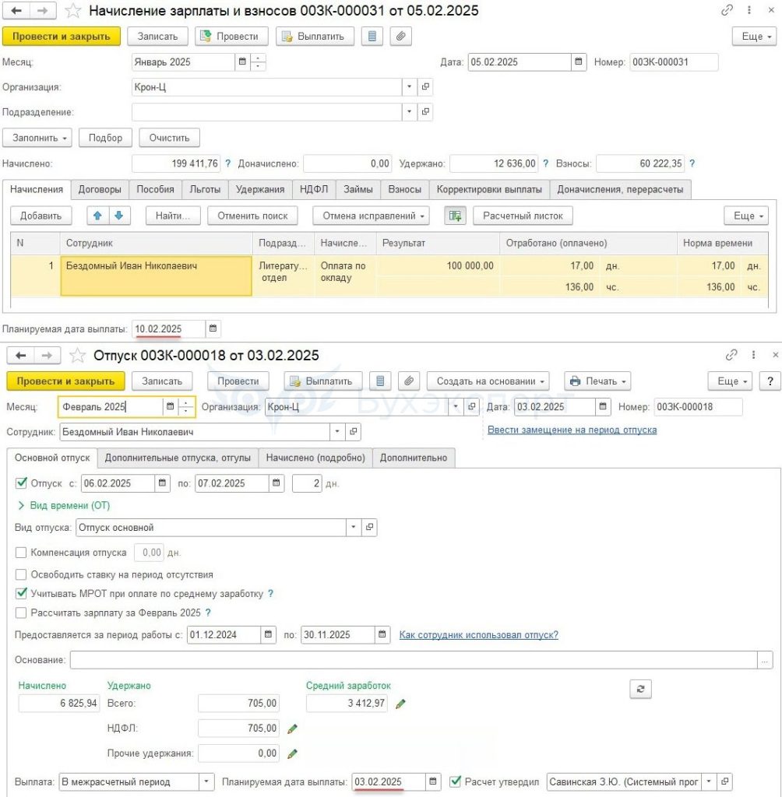The height and width of the screenshot is (797, 782).
Task: Open Ввести замещение на период отпуска link
Action: click(572, 430)
